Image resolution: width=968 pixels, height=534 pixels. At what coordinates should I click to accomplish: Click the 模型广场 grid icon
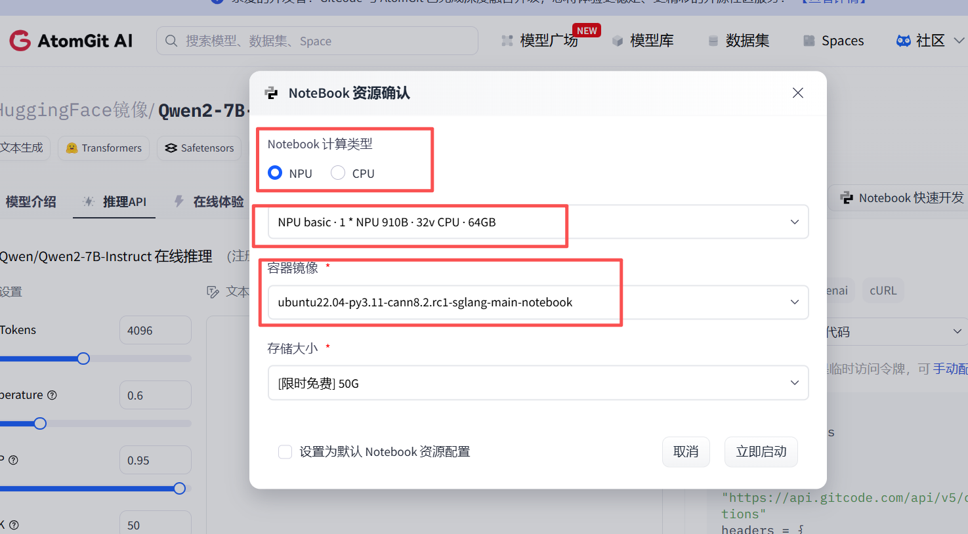507,41
